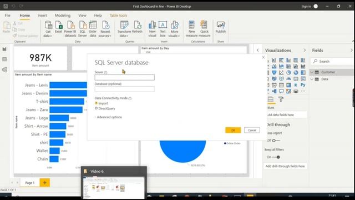The image size is (355, 200).
Task: Close the SQL Server database dialog
Action: click(x=263, y=57)
